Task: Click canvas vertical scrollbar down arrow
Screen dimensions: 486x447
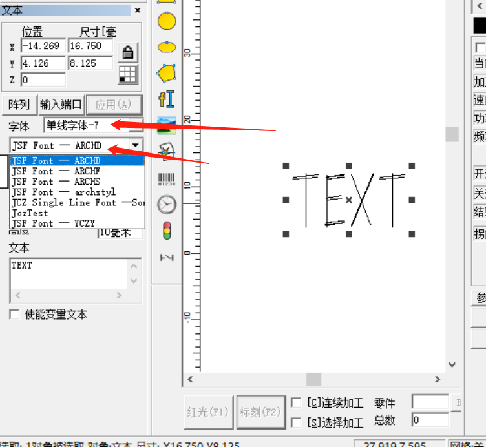Action: coord(452,364)
